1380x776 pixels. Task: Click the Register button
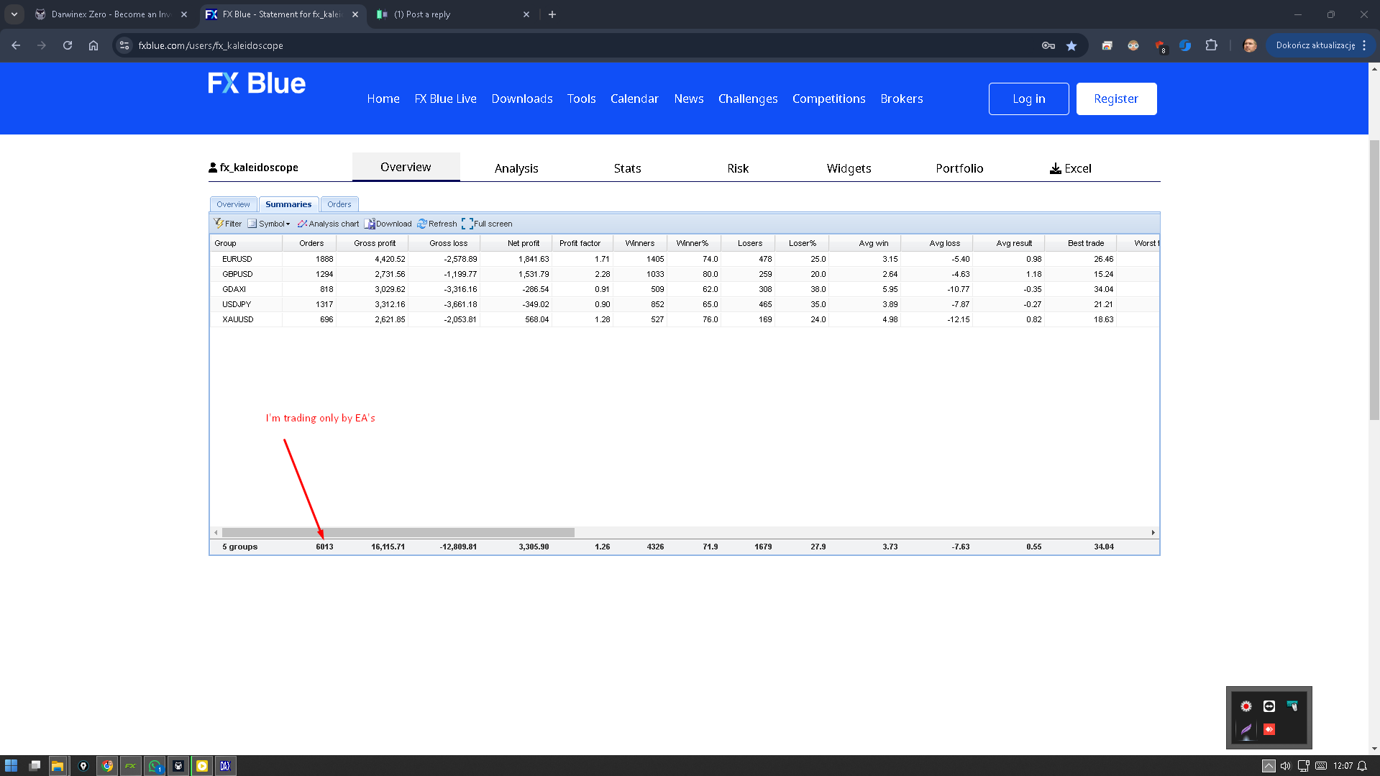[1116, 99]
